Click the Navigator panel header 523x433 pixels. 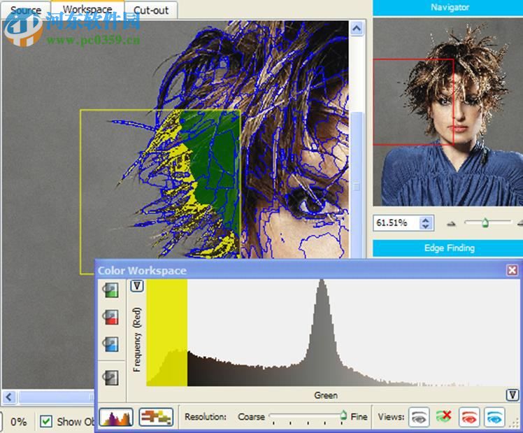point(448,8)
